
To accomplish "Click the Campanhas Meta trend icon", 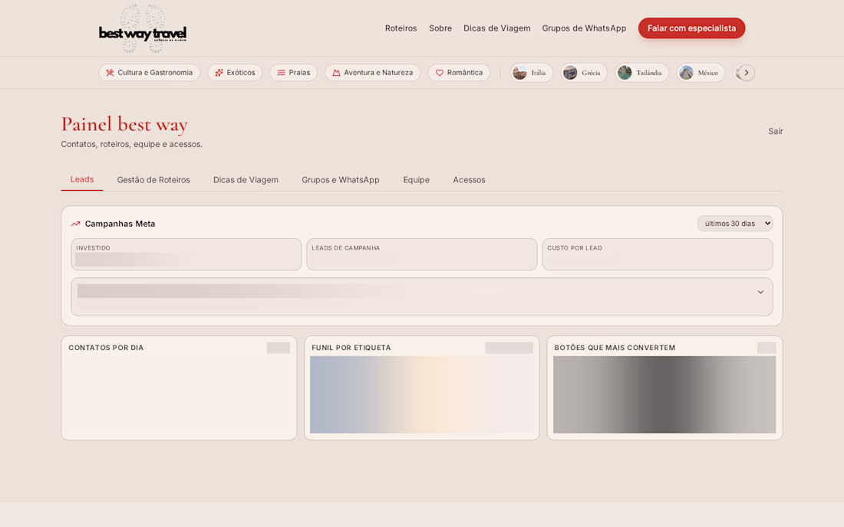I will pyautogui.click(x=75, y=224).
